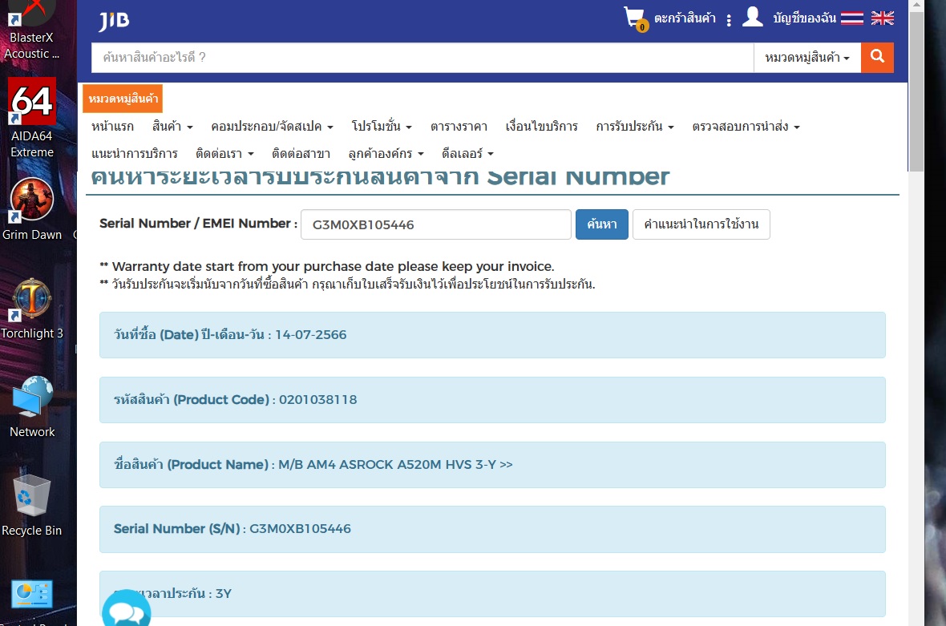Focus the product search box
This screenshot has height=626, width=946.
pos(422,57)
